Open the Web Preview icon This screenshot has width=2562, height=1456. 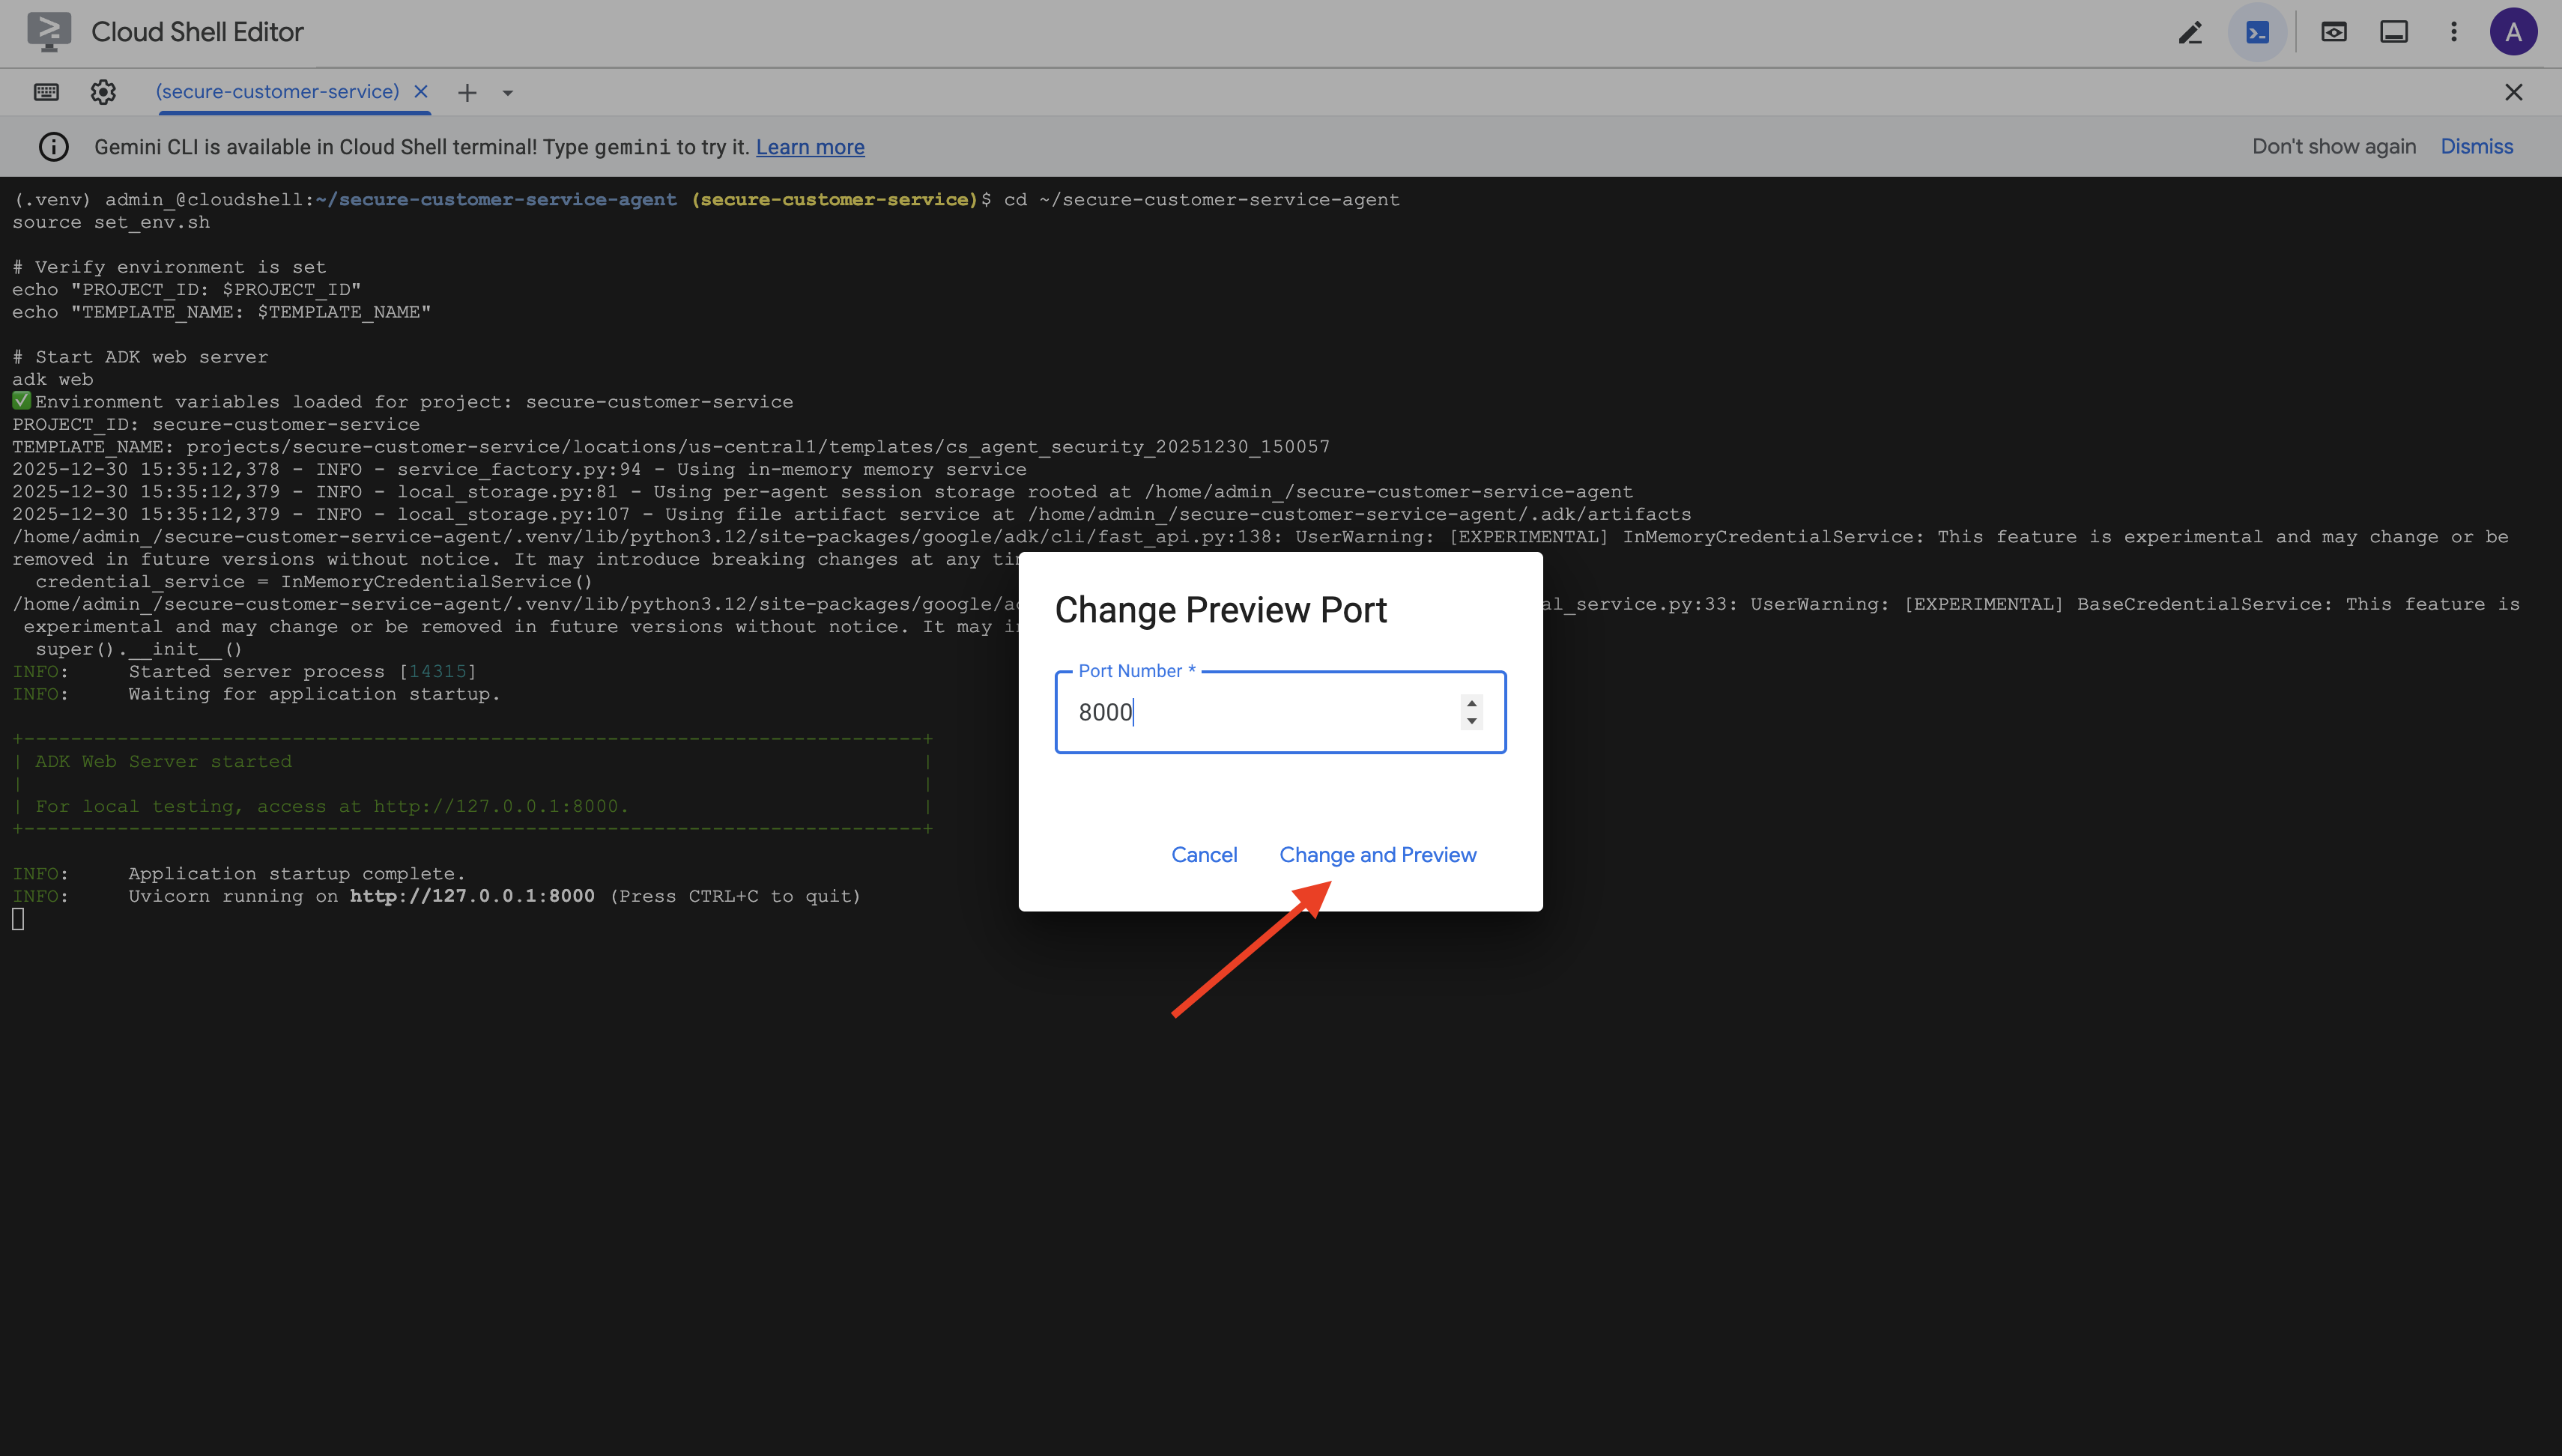2333,33
